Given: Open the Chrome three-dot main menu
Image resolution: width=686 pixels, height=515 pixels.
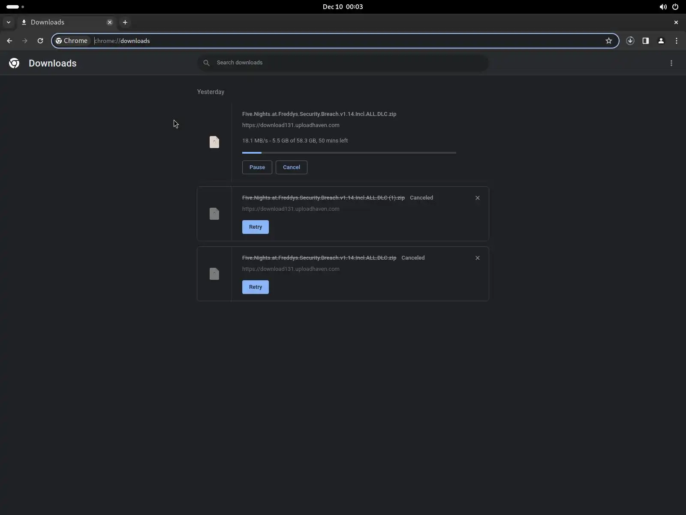Looking at the screenshot, I should click(677, 41).
